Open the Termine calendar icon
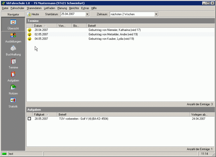The height and width of the screenshot is (157, 216). (x=13, y=61)
